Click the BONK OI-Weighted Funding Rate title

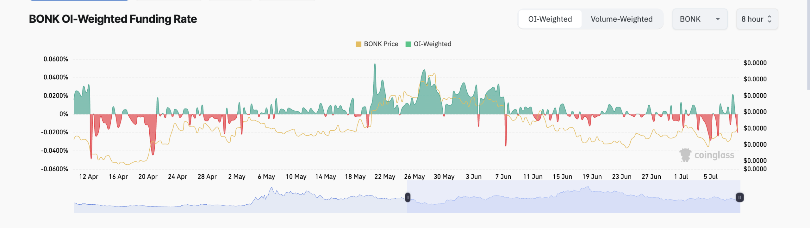click(x=113, y=19)
